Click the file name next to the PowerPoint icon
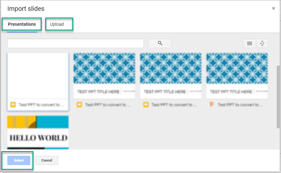This screenshot has width=281, height=173. point(238,105)
